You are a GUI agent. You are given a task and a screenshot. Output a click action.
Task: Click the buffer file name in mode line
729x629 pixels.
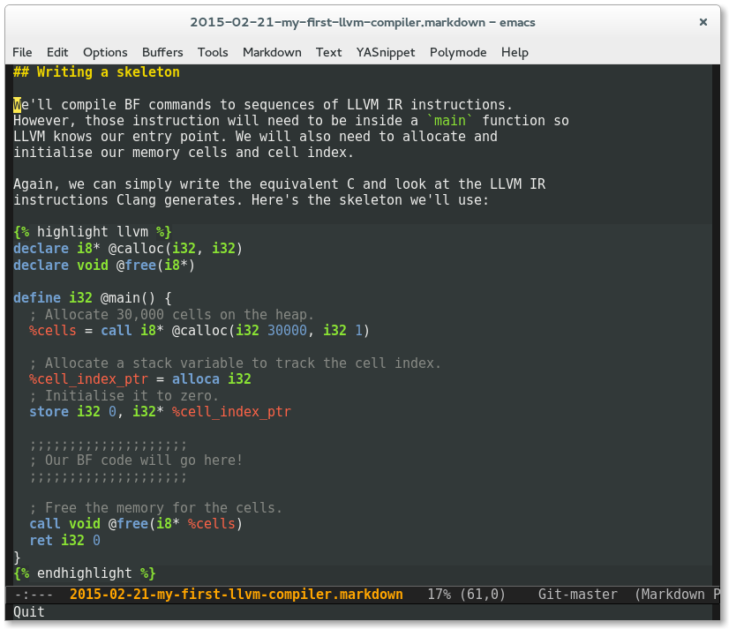[236, 595]
